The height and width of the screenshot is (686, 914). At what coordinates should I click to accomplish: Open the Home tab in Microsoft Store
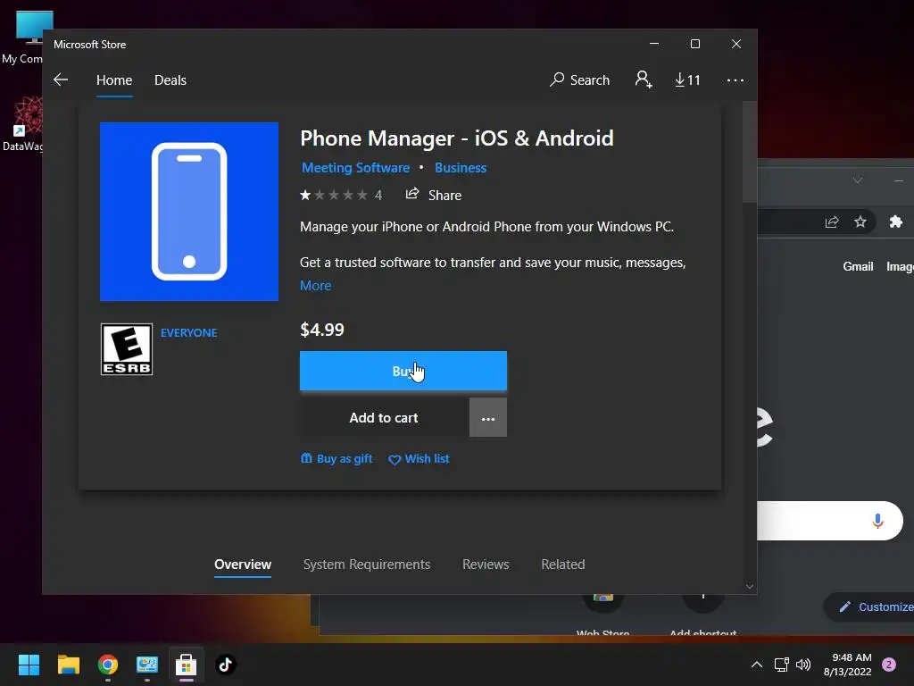click(114, 80)
